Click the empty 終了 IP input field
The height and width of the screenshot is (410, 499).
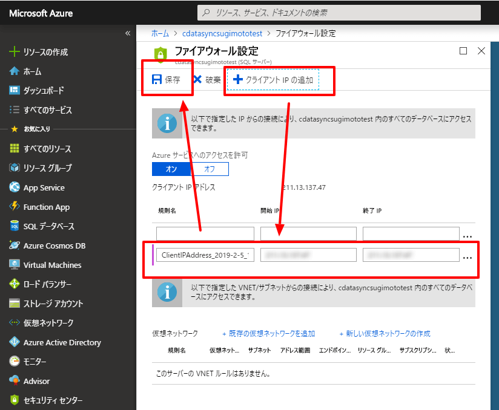pos(411,233)
